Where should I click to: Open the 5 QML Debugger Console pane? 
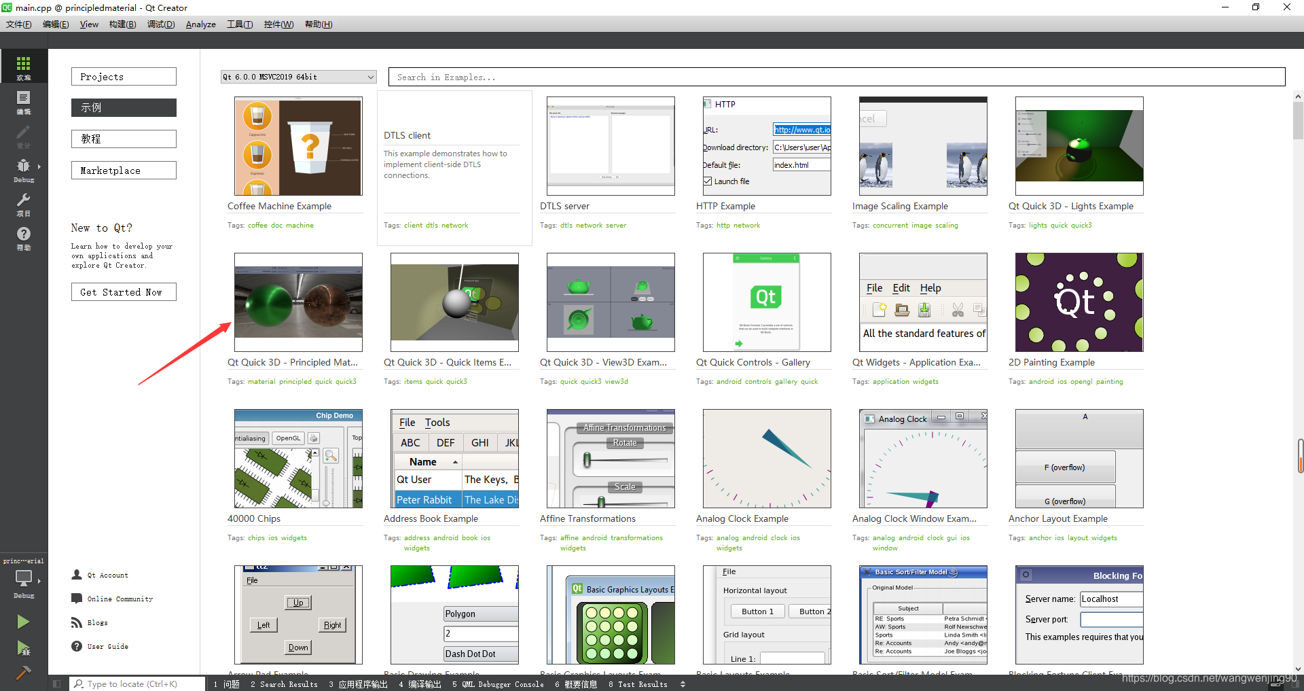coord(498,684)
